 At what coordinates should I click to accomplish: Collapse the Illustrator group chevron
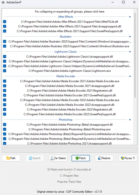(130, 37)
